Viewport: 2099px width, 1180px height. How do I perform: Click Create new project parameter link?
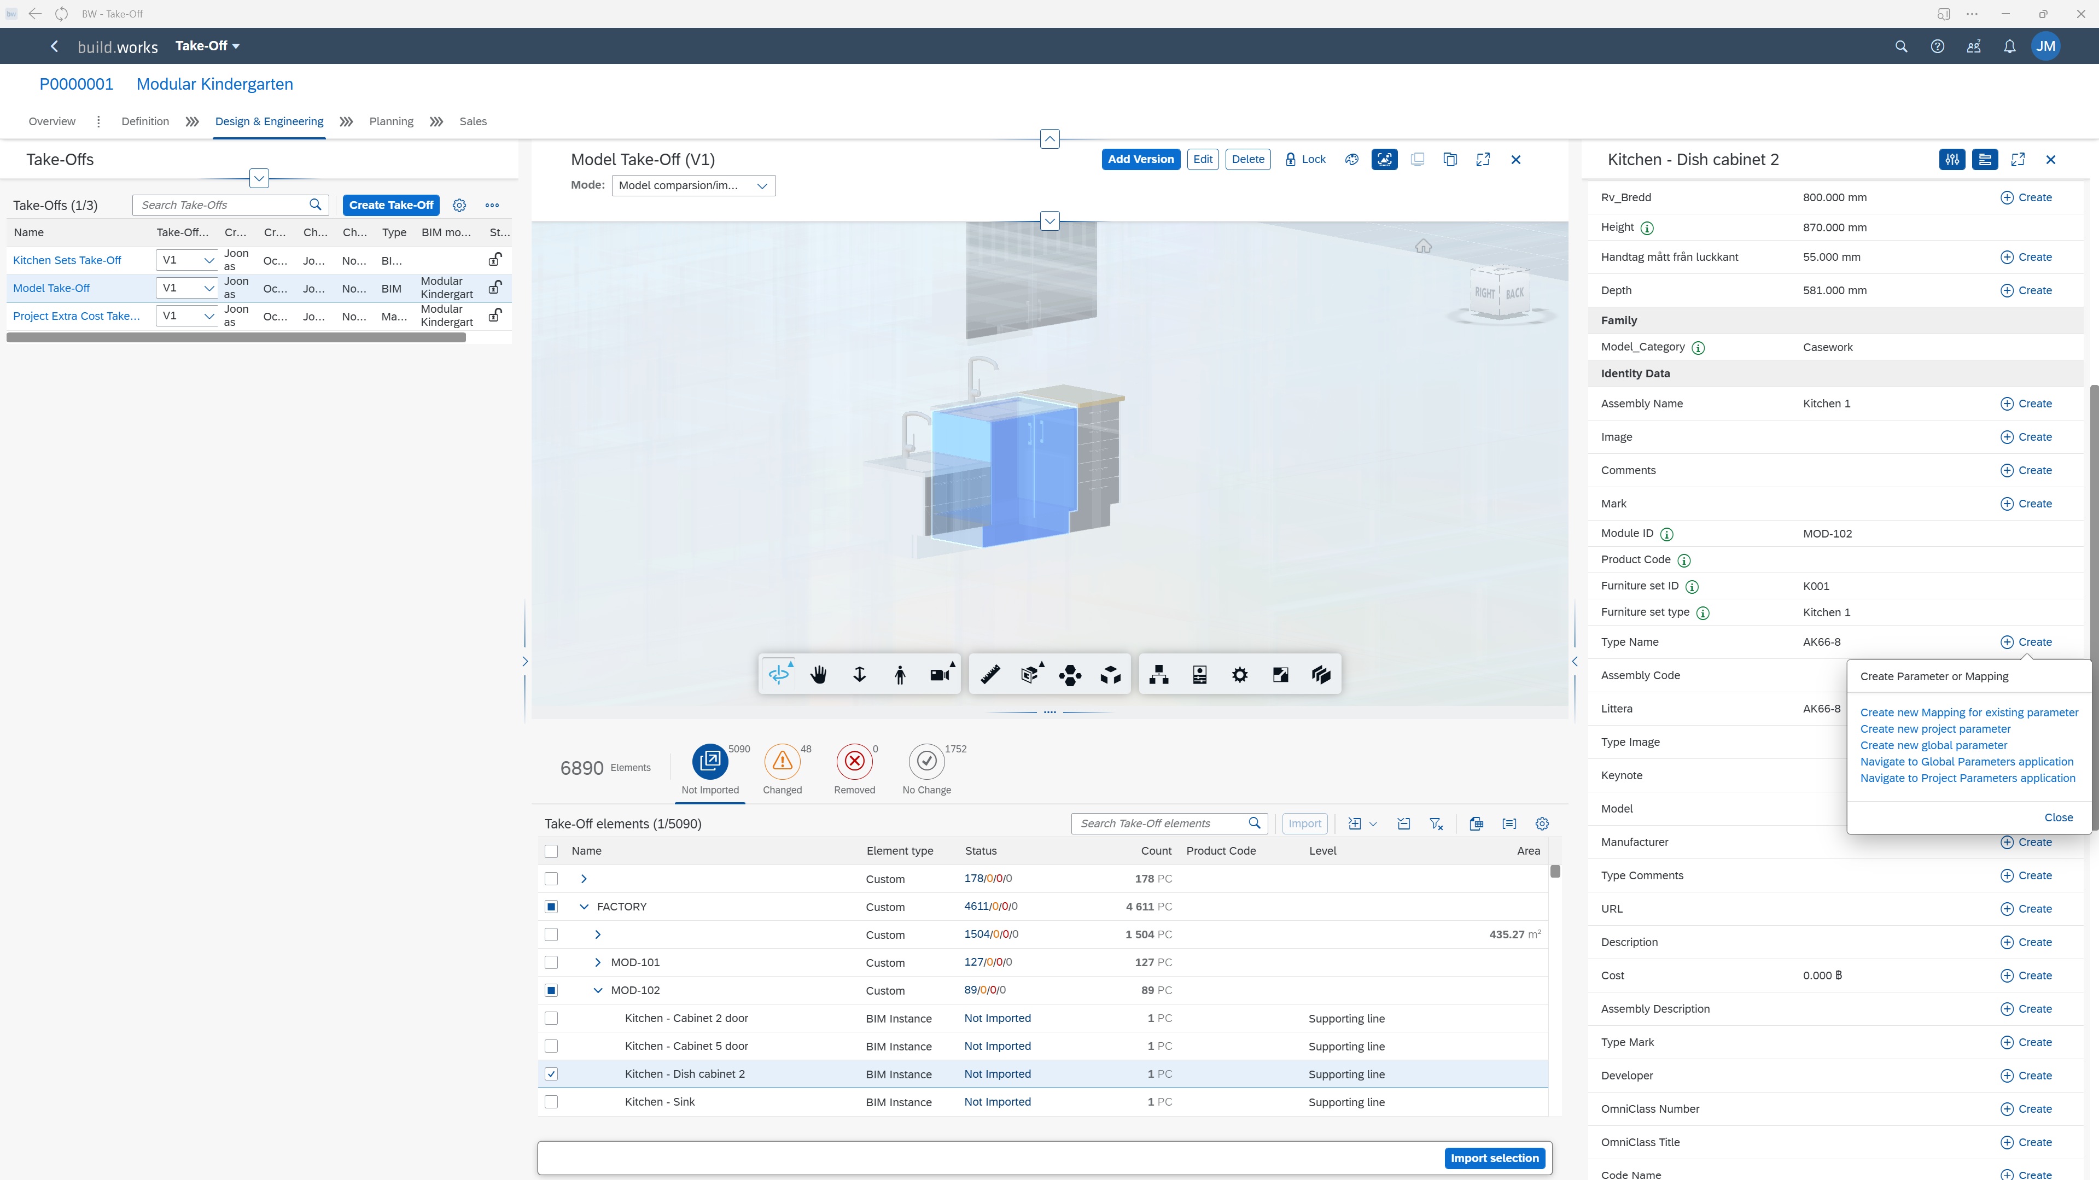[1935, 728]
